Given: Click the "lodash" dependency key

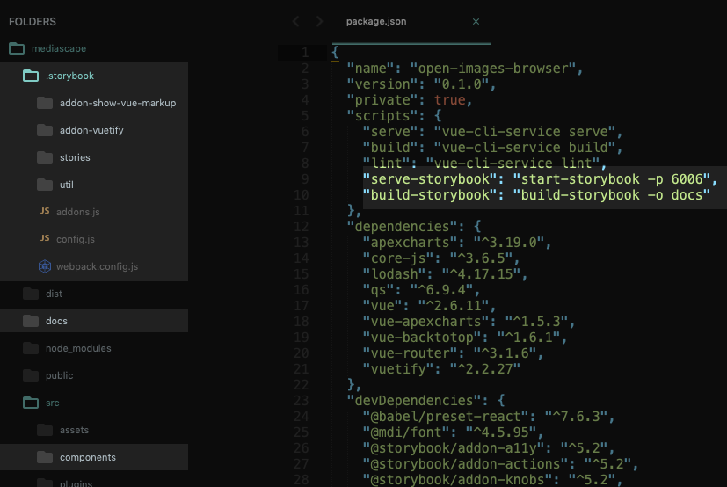Looking at the screenshot, I should pyautogui.click(x=395, y=274).
